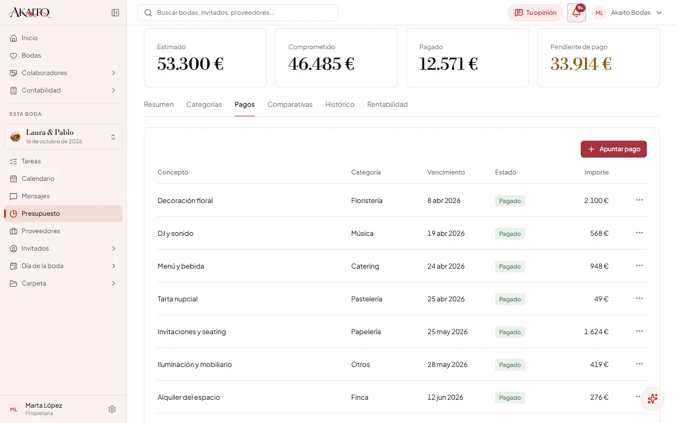Viewport: 677px width, 423px height.
Task: Open notifications bell icon
Action: (577, 13)
